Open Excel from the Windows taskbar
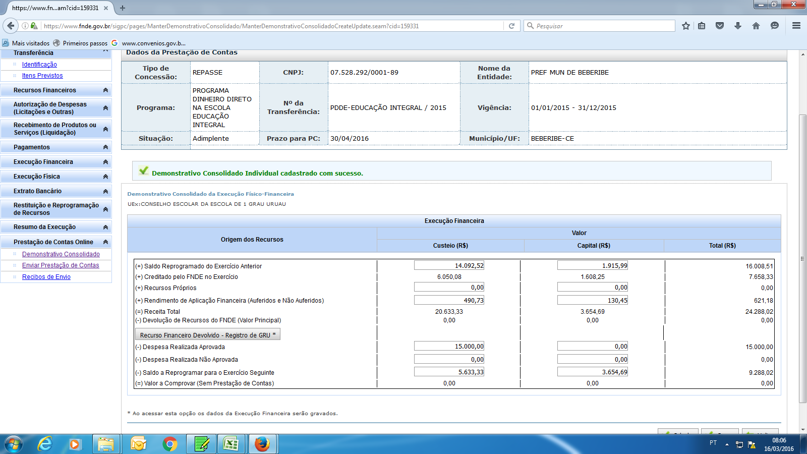 pyautogui.click(x=231, y=444)
